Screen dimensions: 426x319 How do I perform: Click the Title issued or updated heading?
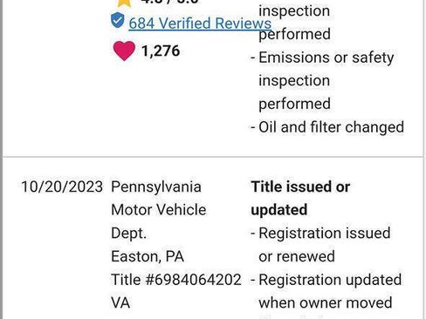click(300, 198)
